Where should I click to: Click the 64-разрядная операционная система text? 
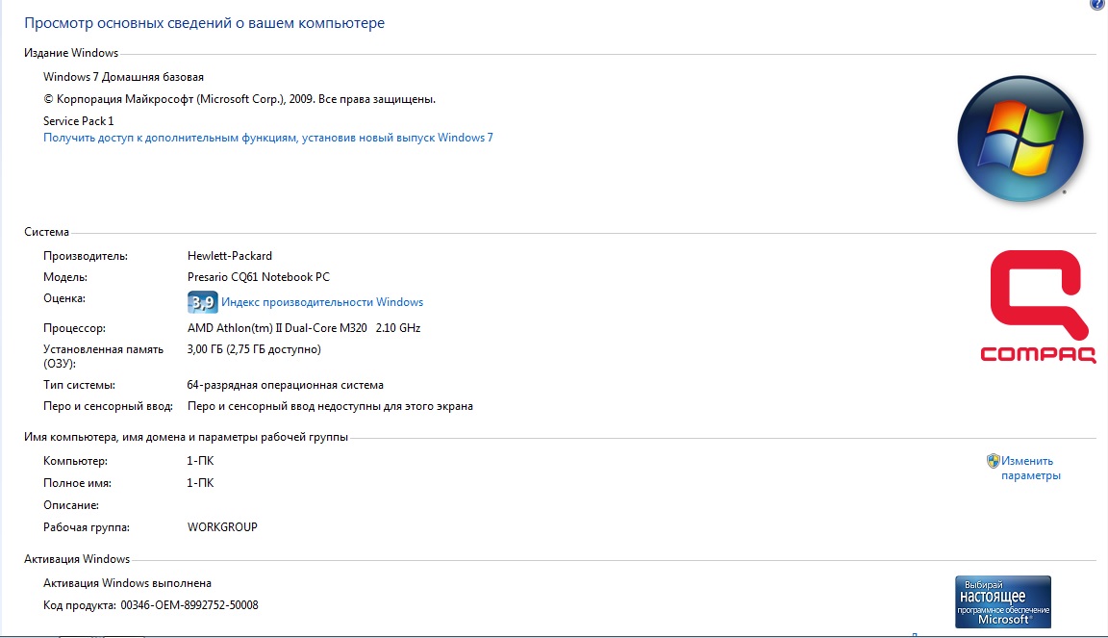[285, 385]
